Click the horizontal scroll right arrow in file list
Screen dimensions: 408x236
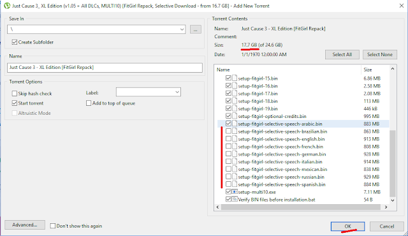coord(386,207)
